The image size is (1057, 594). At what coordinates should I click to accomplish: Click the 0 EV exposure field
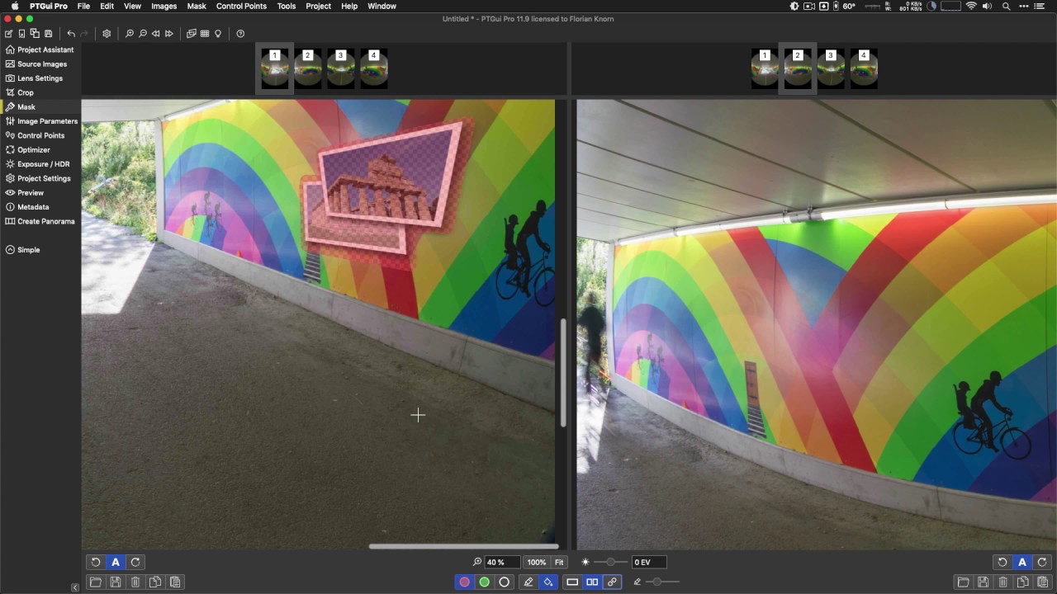point(649,562)
